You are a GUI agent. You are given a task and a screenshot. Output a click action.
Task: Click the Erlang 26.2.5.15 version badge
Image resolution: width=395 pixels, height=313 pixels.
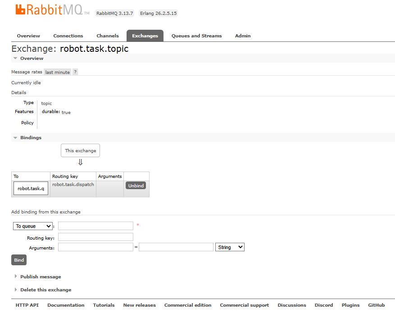pyautogui.click(x=159, y=14)
